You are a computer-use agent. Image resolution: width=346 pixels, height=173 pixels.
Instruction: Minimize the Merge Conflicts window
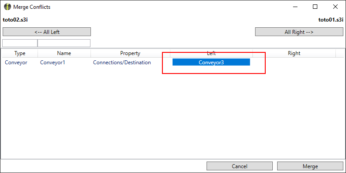[x=295, y=7]
